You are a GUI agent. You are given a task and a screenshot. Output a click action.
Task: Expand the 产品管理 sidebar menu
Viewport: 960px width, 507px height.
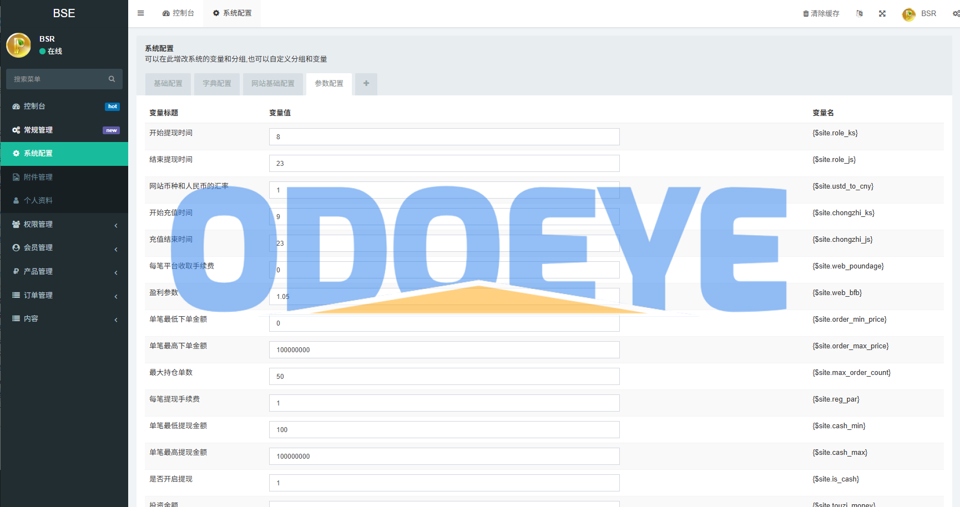[x=64, y=271]
